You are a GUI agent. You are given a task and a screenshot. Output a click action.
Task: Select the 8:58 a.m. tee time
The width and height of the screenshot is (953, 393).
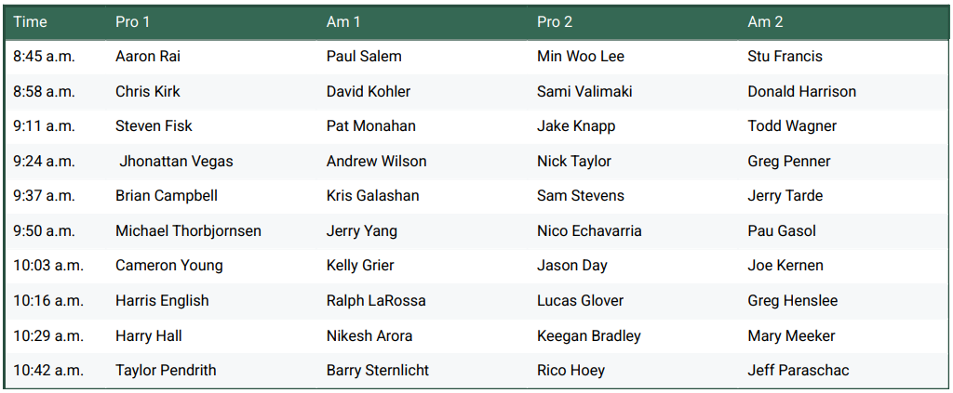pos(44,91)
